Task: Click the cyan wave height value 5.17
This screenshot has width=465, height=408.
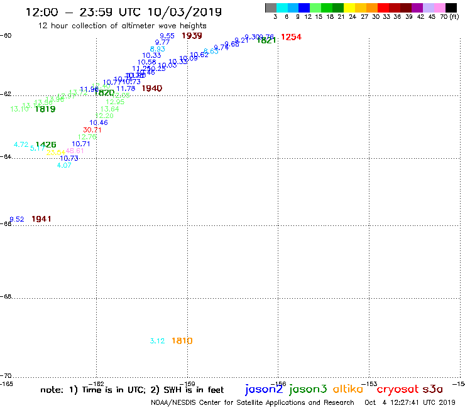Action: click(x=37, y=148)
